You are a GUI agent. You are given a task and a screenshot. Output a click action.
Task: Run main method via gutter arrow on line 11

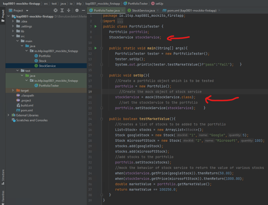point(95,48)
